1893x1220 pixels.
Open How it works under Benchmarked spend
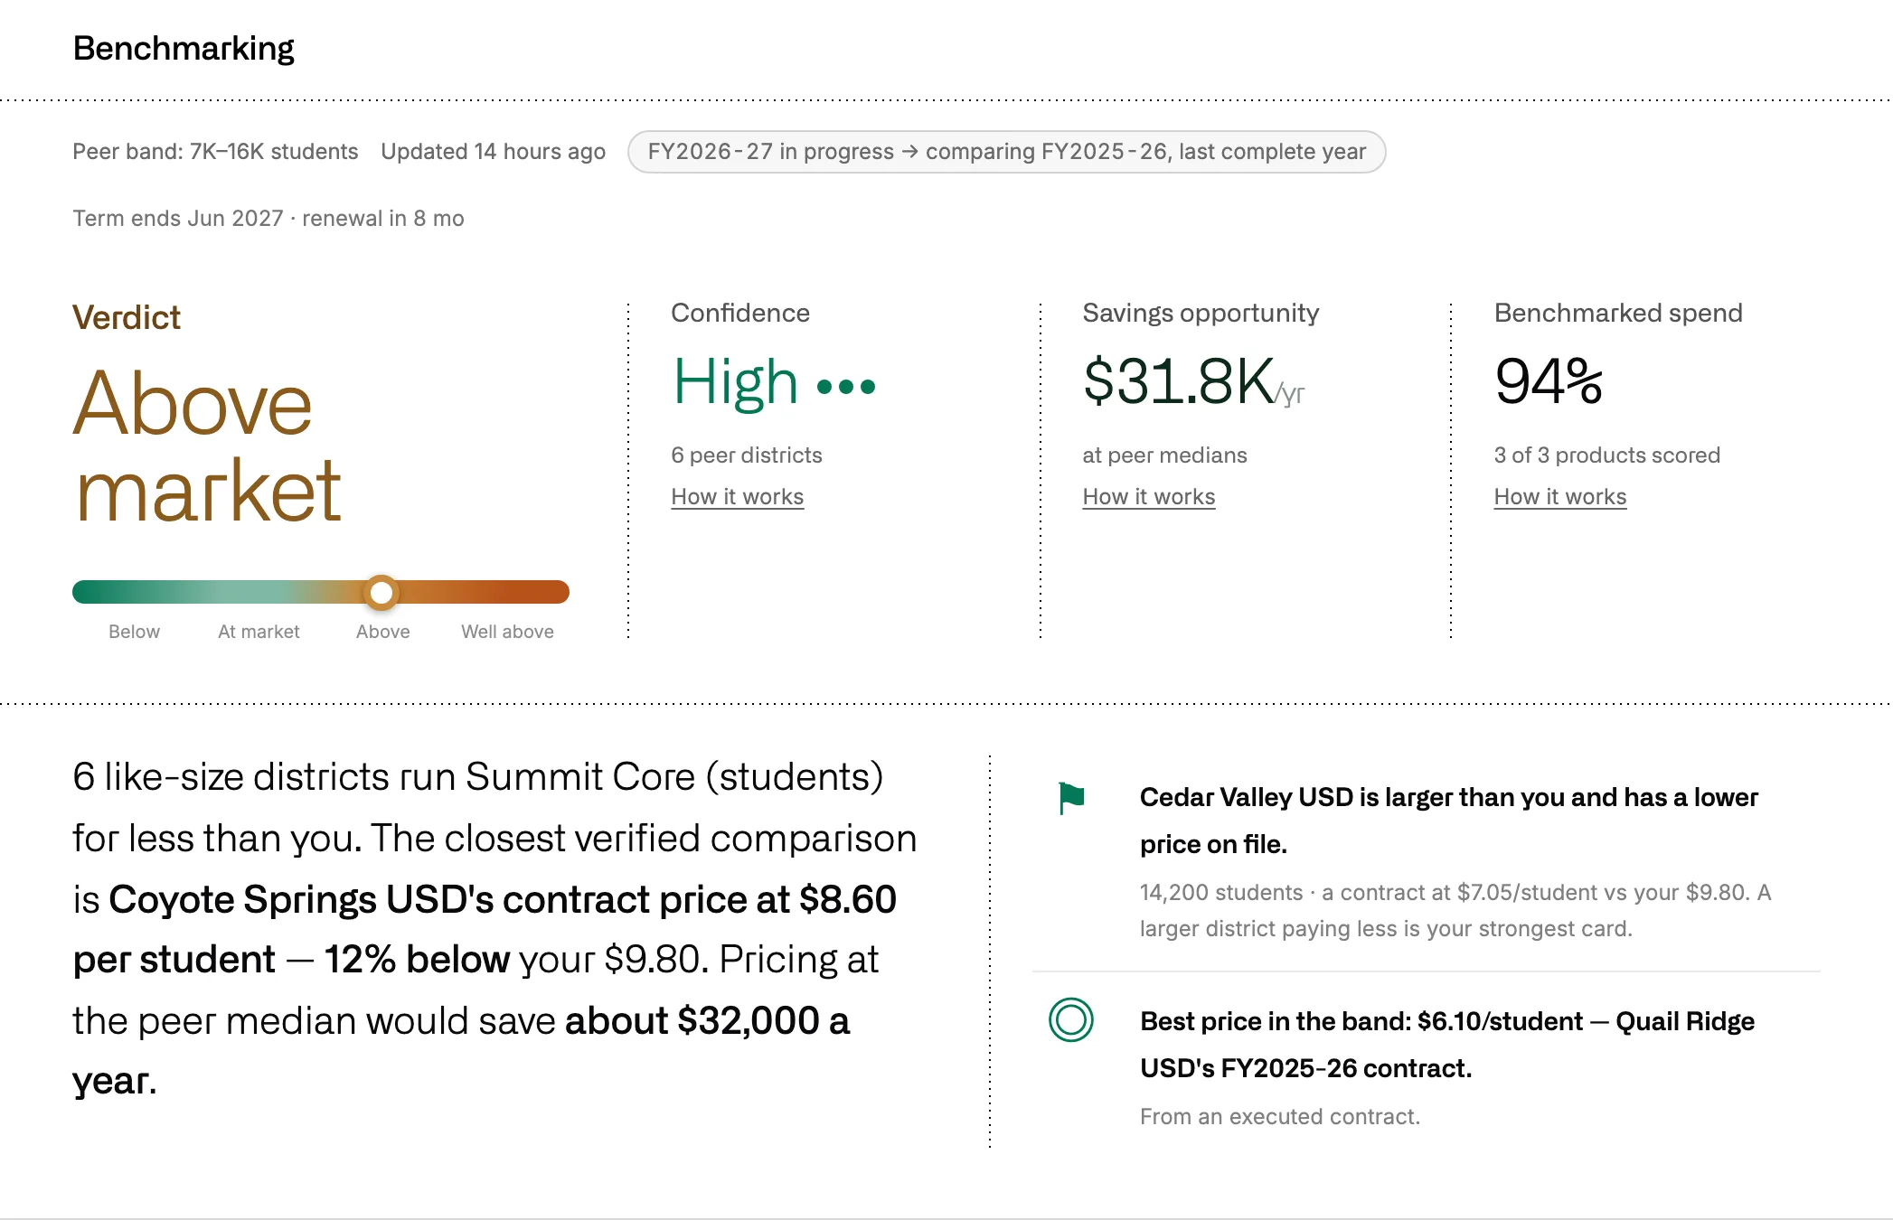(1560, 497)
